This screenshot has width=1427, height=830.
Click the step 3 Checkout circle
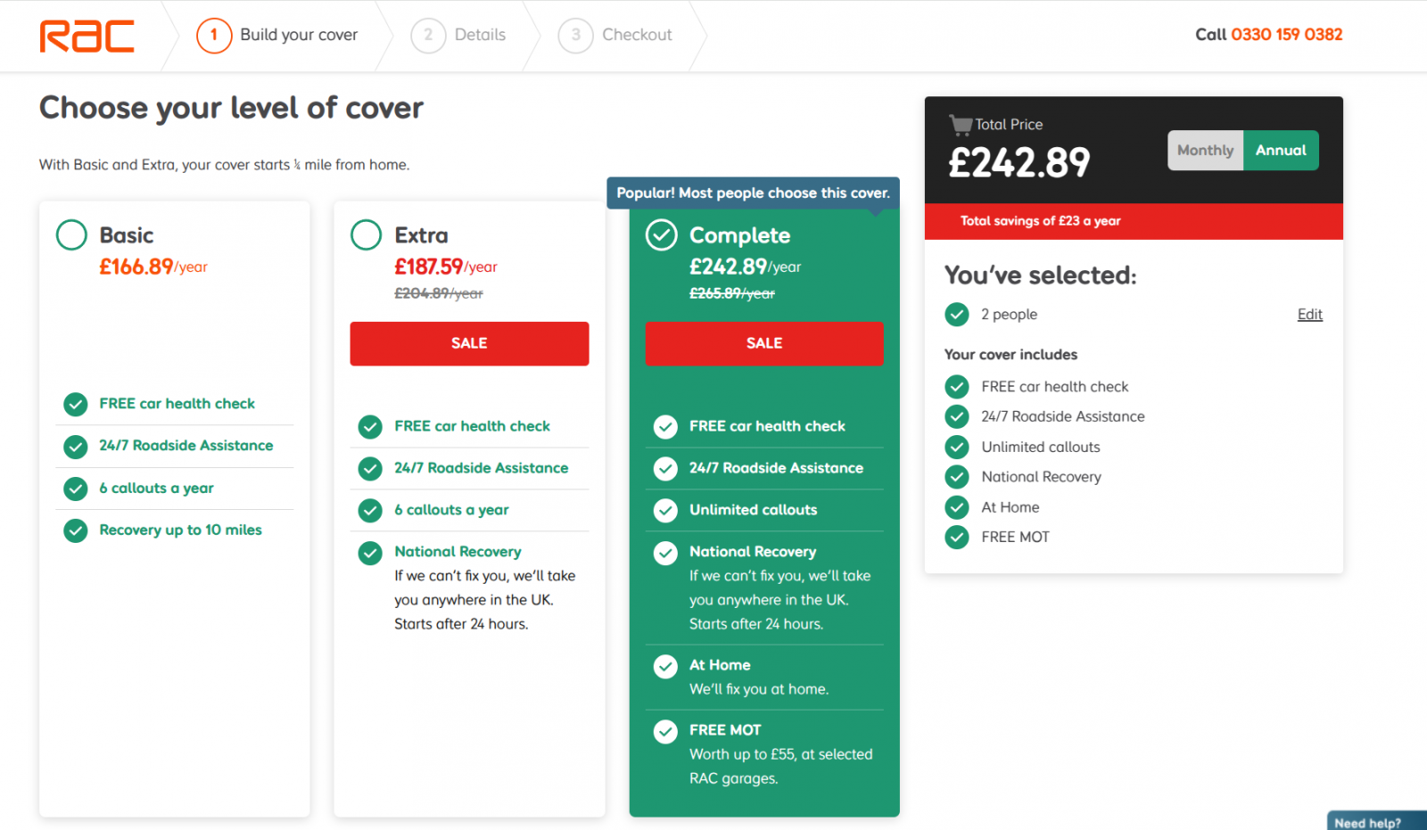click(x=575, y=36)
